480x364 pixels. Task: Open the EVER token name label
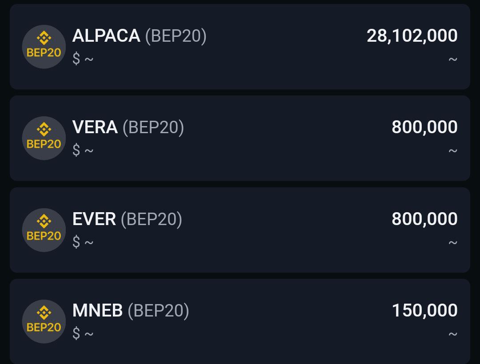coord(94,219)
